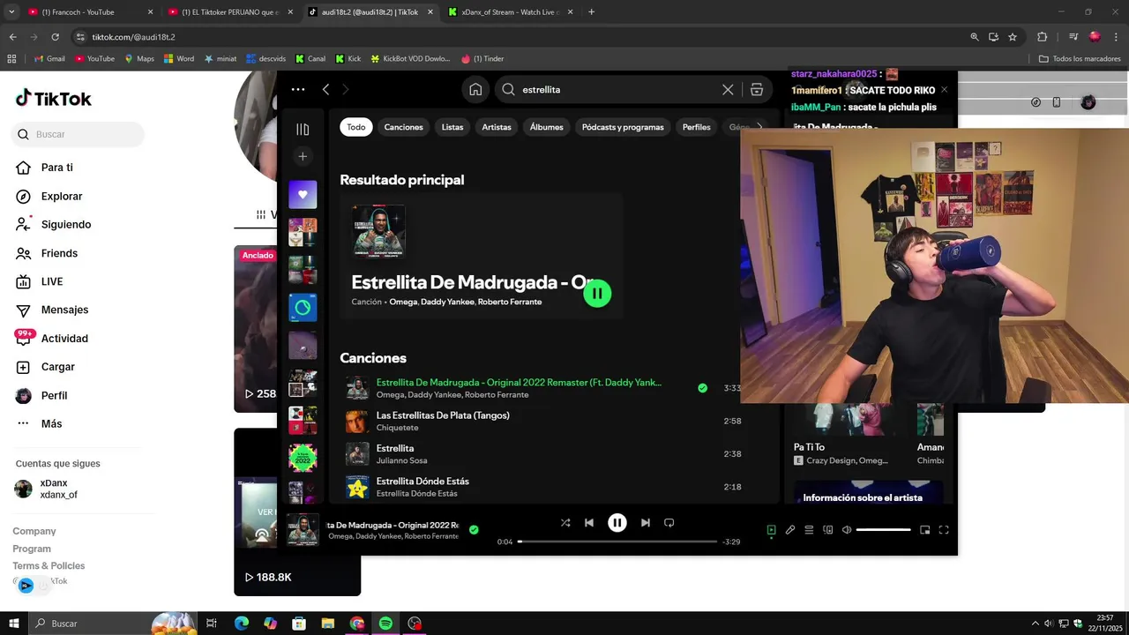Open TikTok LIVE section
Image resolution: width=1129 pixels, height=635 pixels.
40,281
